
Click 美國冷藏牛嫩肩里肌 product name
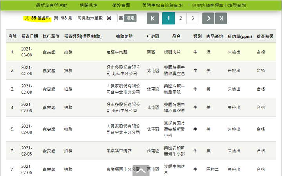(174, 89)
